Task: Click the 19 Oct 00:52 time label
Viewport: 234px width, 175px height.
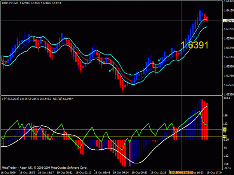Action: (x=65, y=173)
